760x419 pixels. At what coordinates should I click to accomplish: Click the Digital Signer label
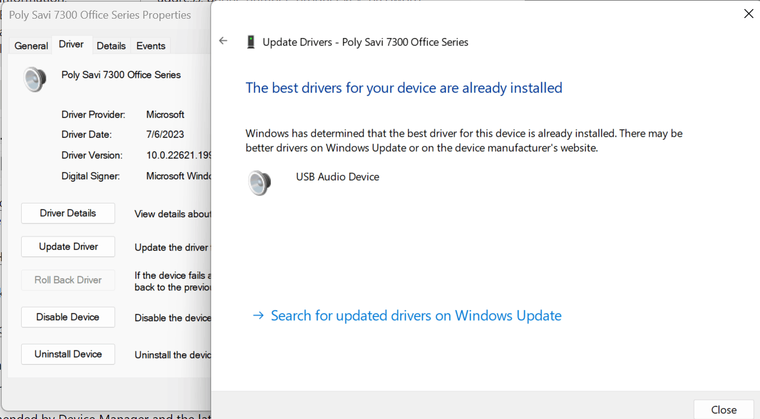pyautogui.click(x=90, y=176)
